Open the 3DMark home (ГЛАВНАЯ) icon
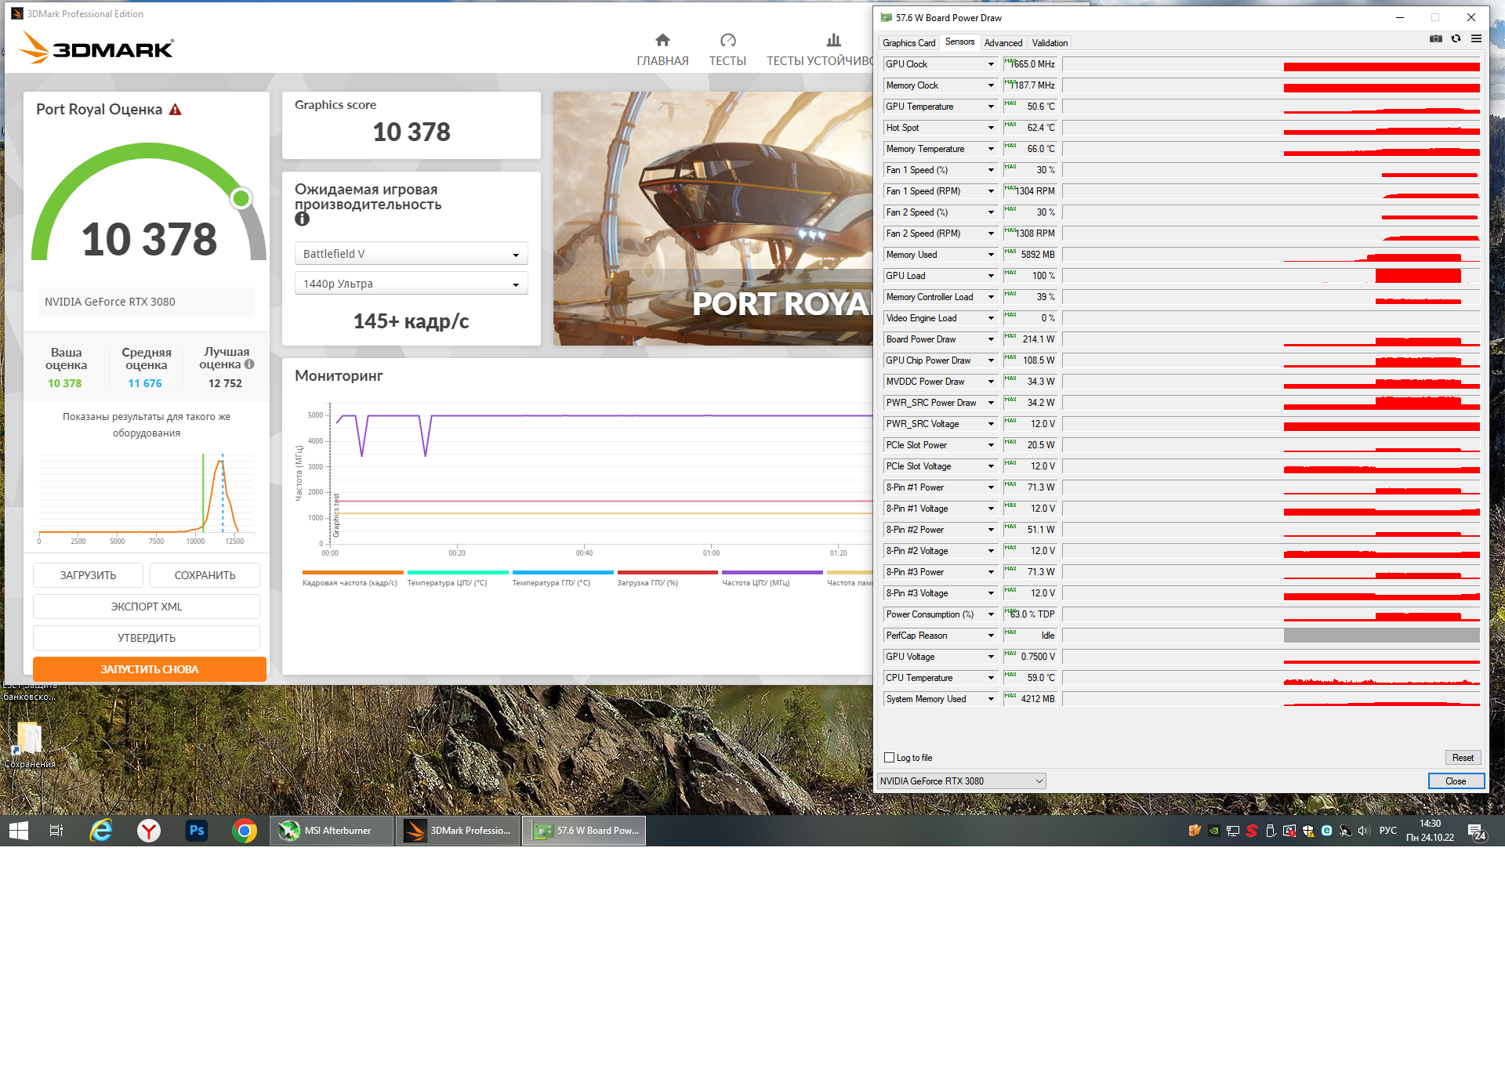Image resolution: width=1505 pixels, height=1065 pixels. point(662,41)
